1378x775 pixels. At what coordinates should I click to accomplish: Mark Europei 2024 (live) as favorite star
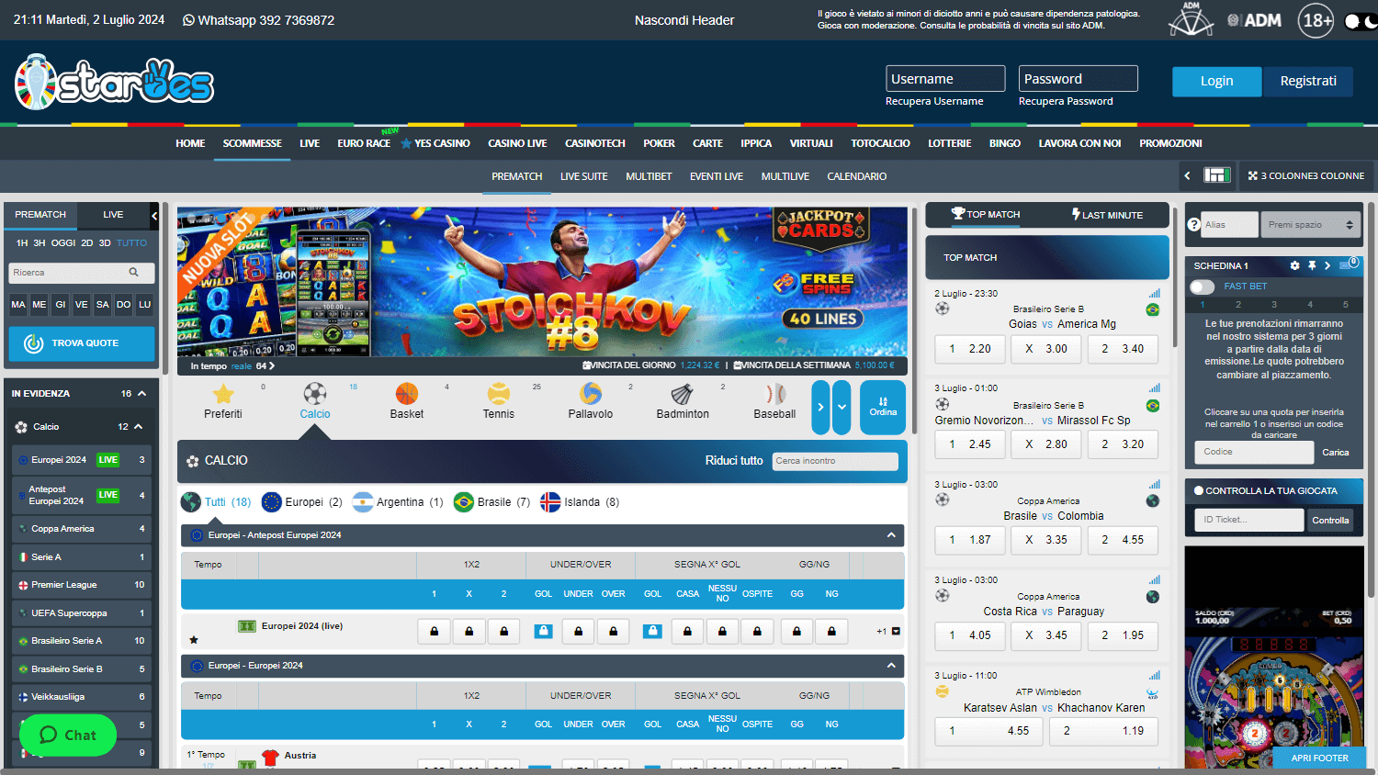(194, 640)
